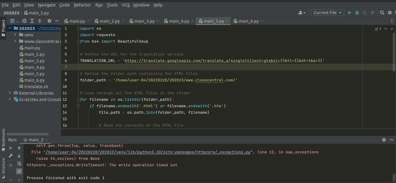Run the current file with green play icon
396x183 pixels.
(350, 13)
